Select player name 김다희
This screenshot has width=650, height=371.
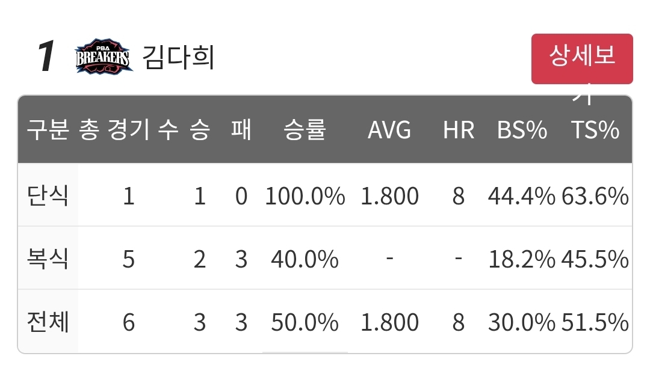178,57
